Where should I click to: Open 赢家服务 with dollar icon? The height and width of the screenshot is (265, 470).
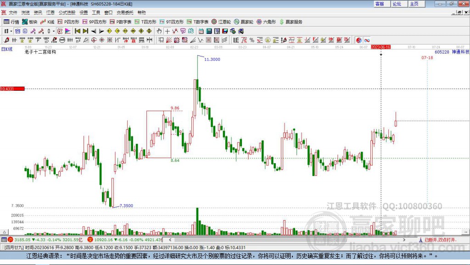pos(291,22)
